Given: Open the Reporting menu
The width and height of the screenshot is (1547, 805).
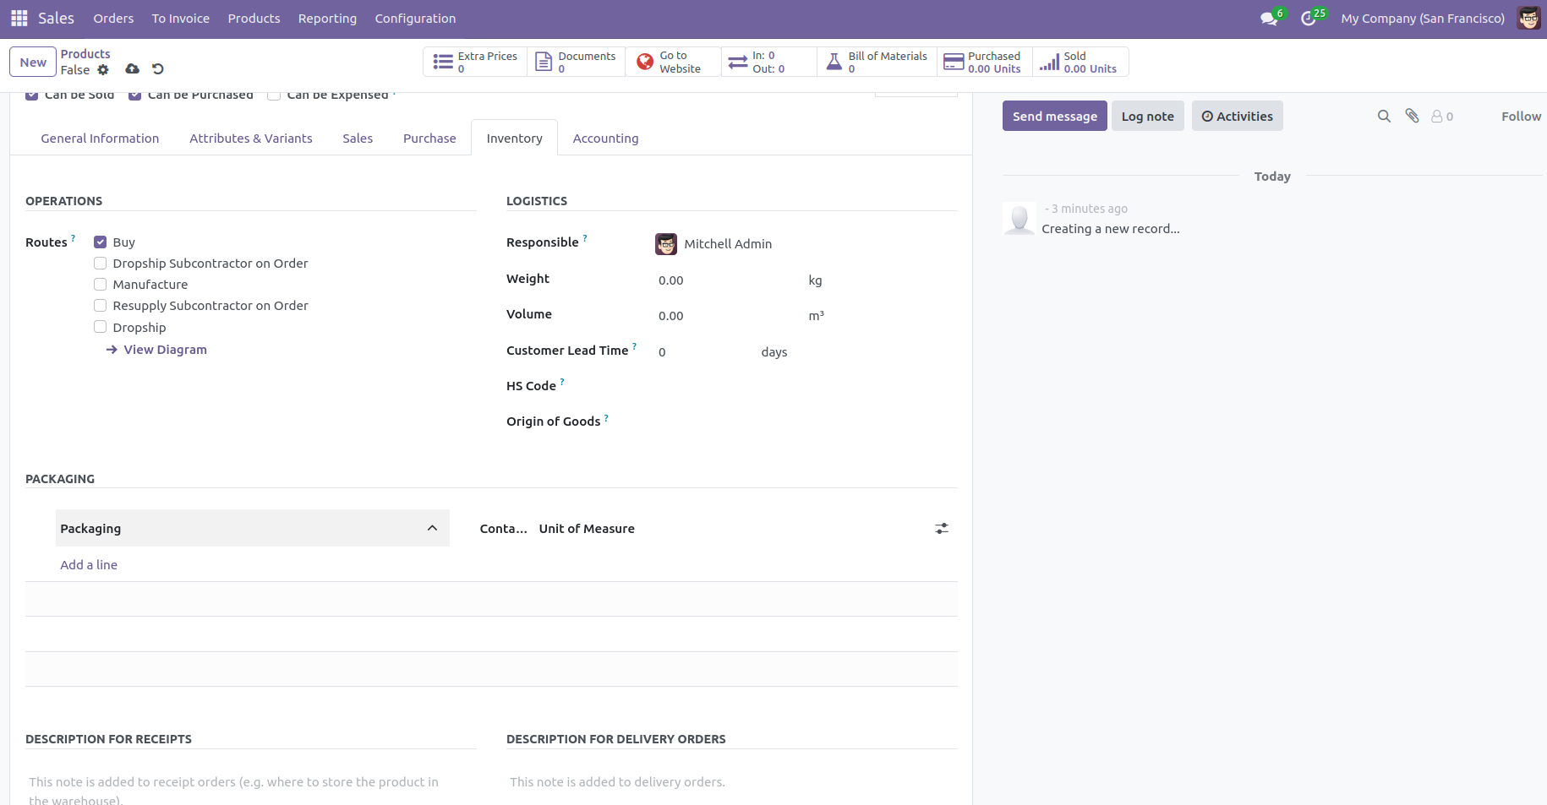Looking at the screenshot, I should pos(327,19).
